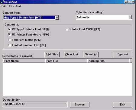Sort by Kerning File column header

(x=108, y=61)
